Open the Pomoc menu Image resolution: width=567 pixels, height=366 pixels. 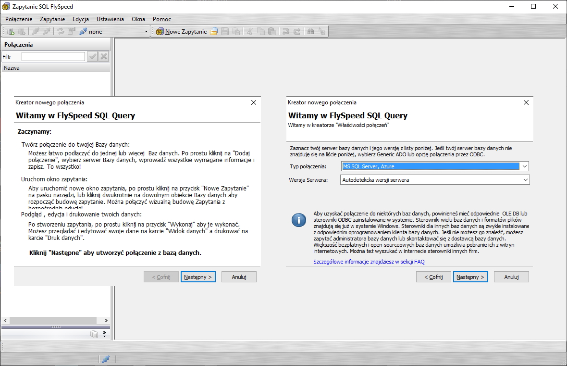point(161,19)
